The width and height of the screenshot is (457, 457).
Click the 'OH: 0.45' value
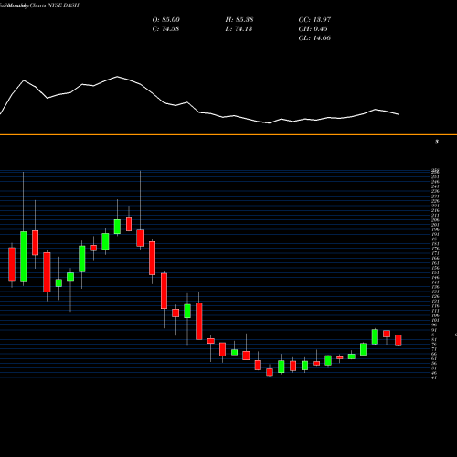[x=314, y=29]
